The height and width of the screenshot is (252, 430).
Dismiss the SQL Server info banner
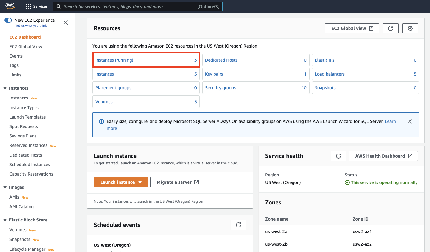point(410,121)
